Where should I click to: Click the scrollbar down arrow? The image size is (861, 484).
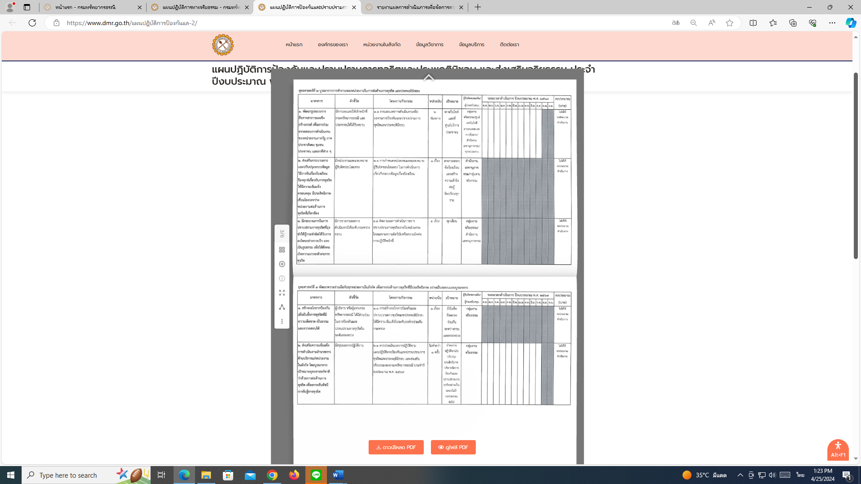[856, 459]
